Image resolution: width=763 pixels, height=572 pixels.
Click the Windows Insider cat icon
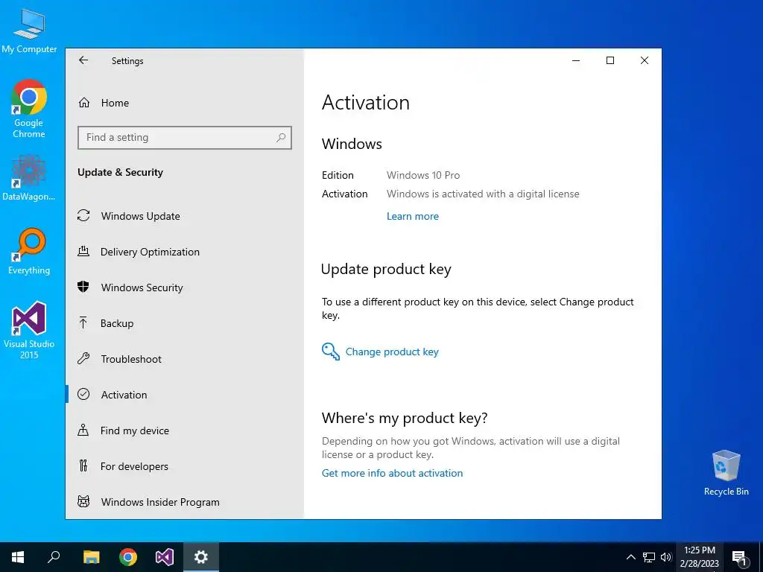click(x=83, y=501)
